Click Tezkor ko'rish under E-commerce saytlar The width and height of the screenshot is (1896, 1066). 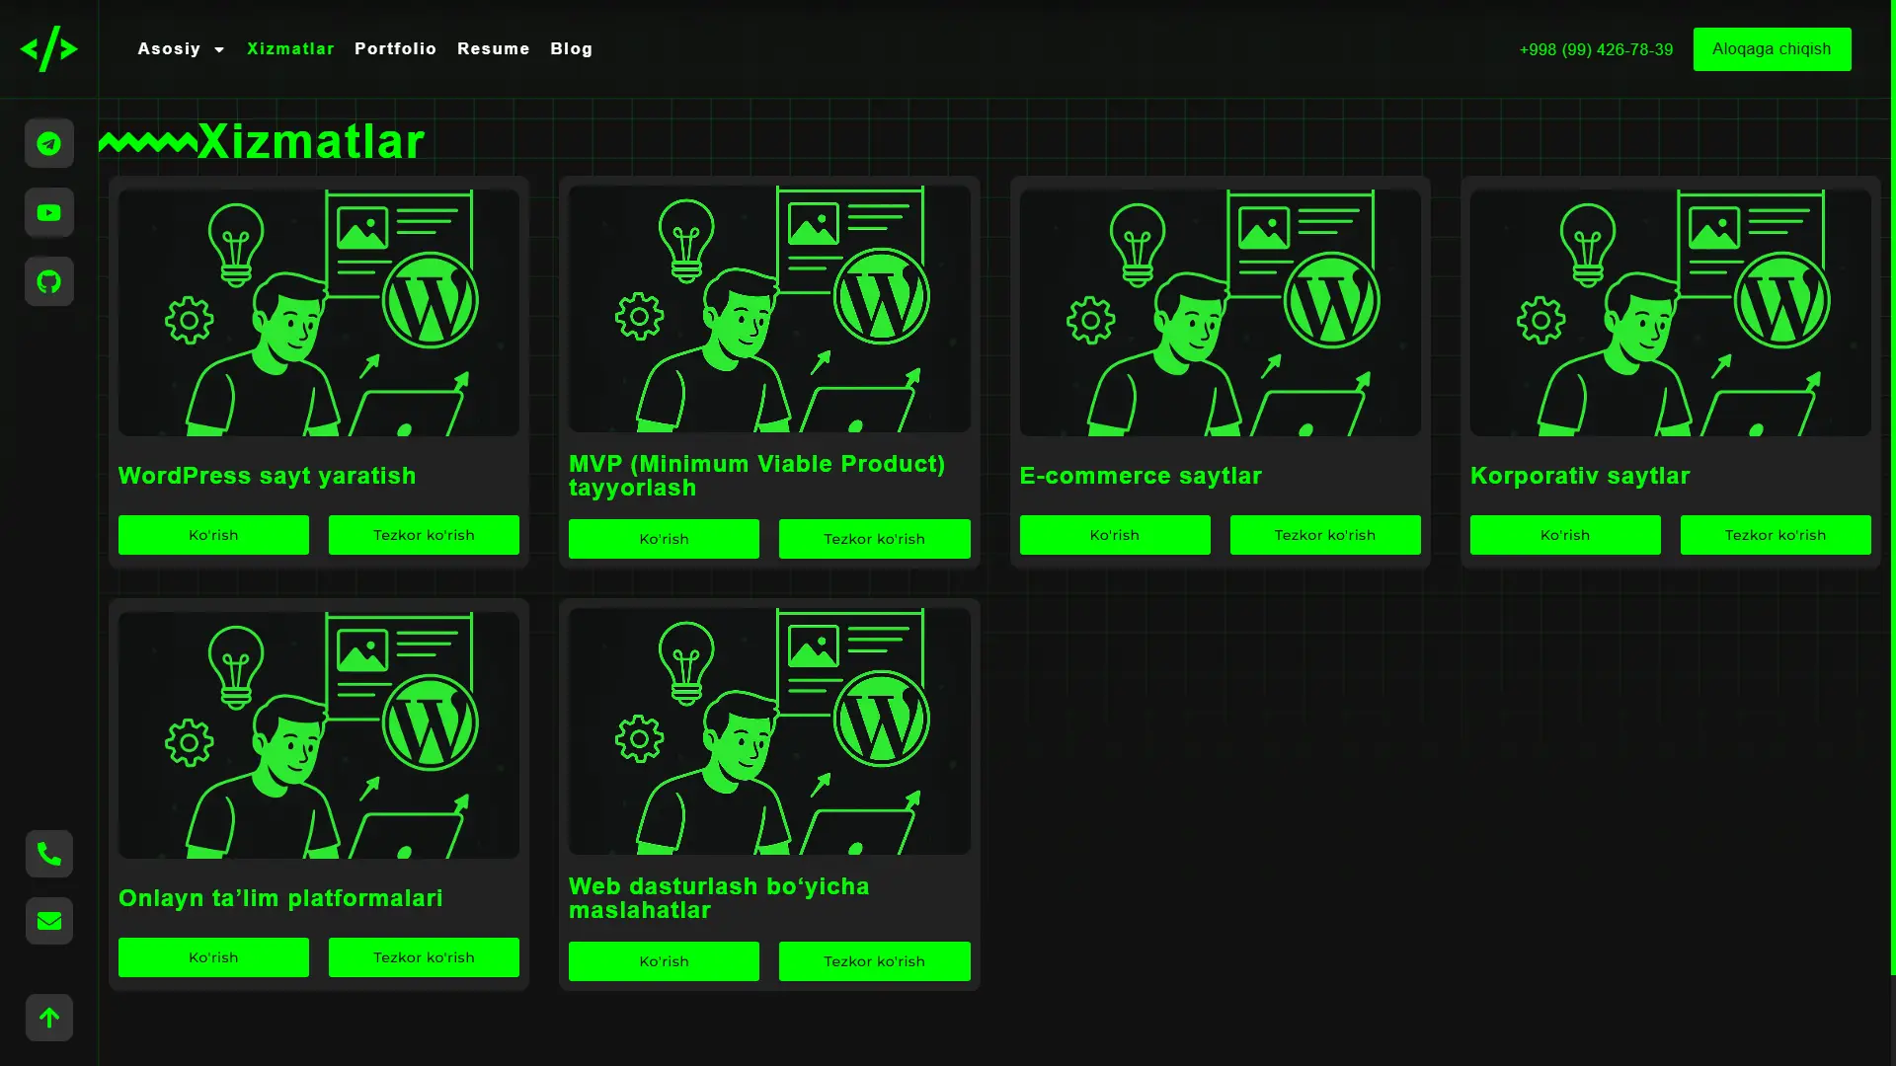coord(1325,534)
